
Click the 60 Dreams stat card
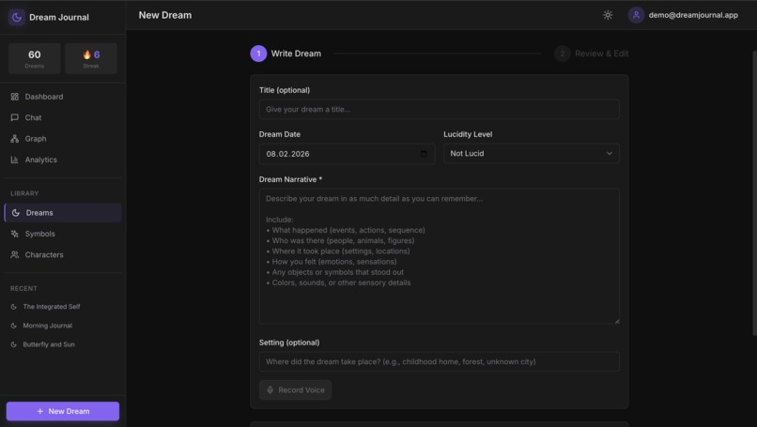point(34,58)
